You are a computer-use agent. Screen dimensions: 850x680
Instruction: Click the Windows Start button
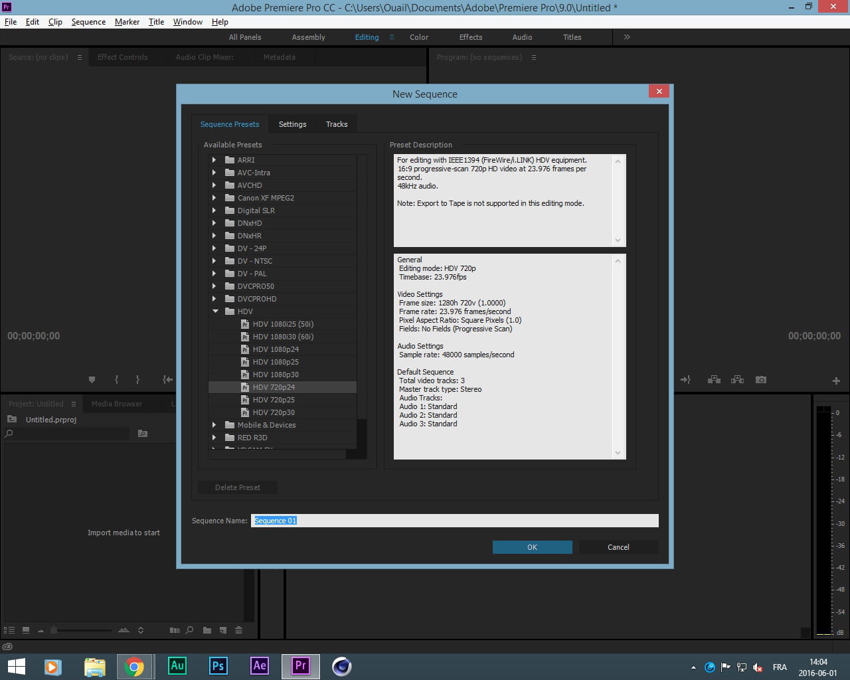(16, 666)
